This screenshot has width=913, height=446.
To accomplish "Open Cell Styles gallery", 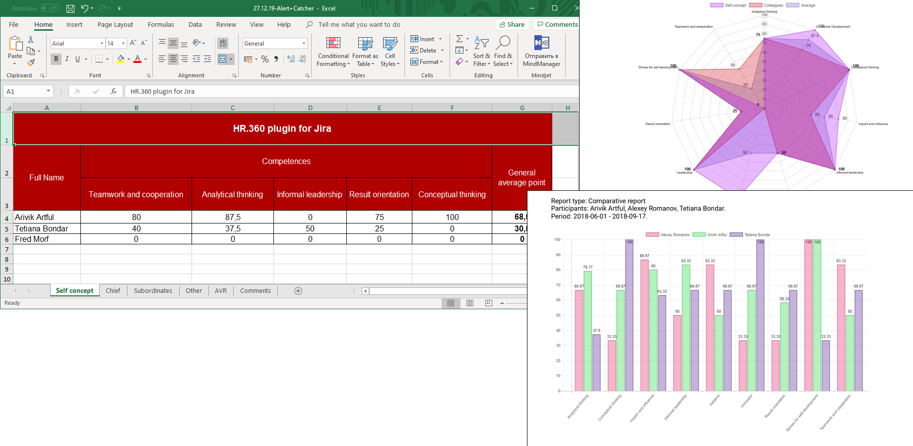I will [x=390, y=52].
